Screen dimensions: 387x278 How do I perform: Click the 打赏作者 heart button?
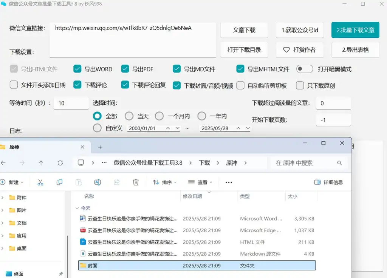point(300,50)
